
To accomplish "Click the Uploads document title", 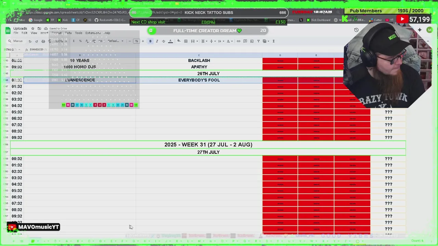I will 20,28.
